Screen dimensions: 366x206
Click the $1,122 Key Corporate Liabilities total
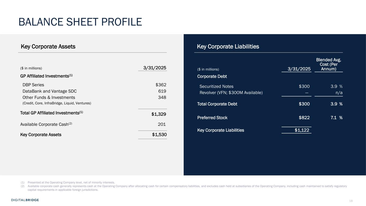pyautogui.click(x=302, y=130)
